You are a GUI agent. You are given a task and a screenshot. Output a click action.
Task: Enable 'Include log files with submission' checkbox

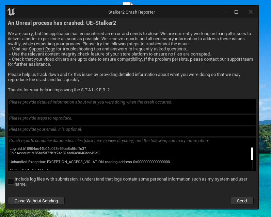coord(11,182)
